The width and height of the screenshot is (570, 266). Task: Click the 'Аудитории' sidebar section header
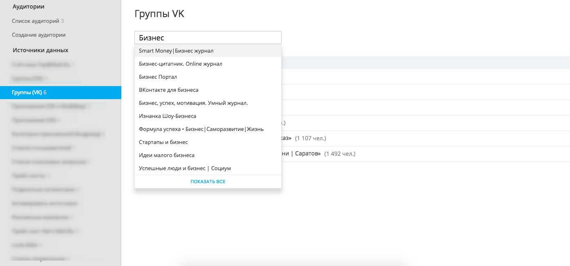(29, 7)
